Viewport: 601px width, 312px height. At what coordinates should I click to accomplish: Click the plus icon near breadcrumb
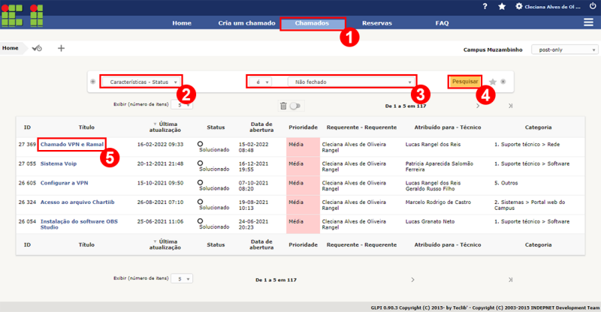[61, 48]
